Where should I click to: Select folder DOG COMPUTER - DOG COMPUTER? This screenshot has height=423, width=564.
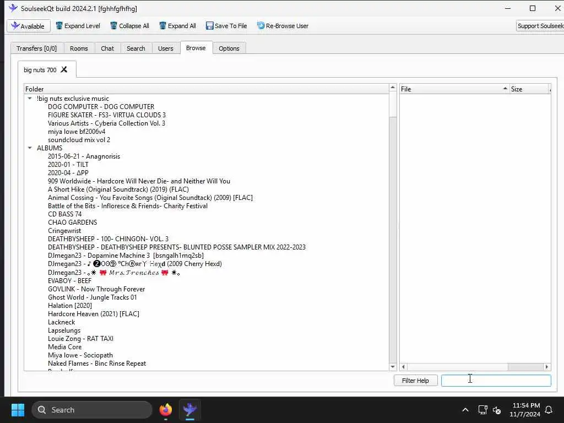pyautogui.click(x=101, y=107)
